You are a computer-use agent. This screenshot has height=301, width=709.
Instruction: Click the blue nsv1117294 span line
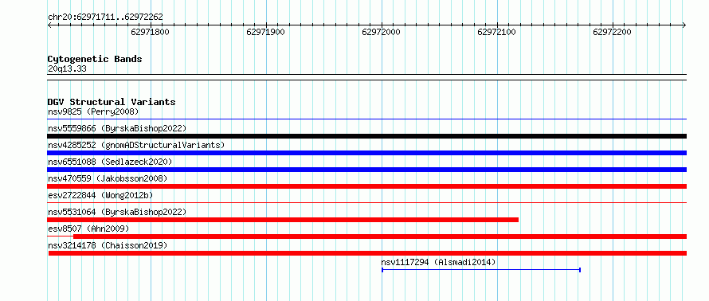tap(481, 270)
